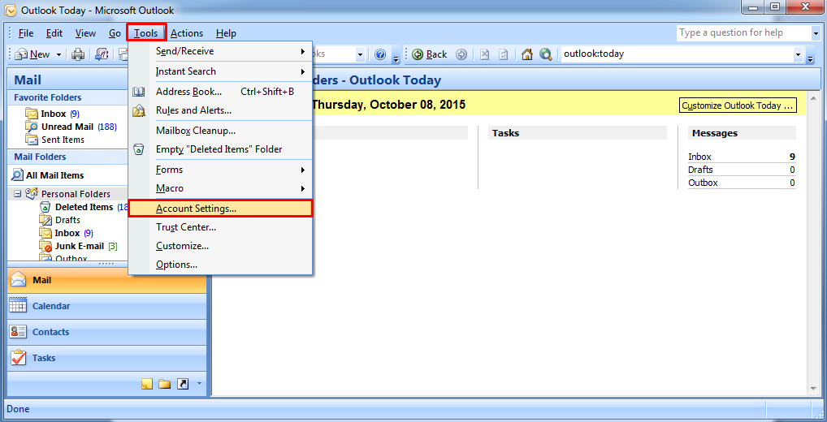
Task: Click the Refresh page icon
Action: (x=503, y=54)
